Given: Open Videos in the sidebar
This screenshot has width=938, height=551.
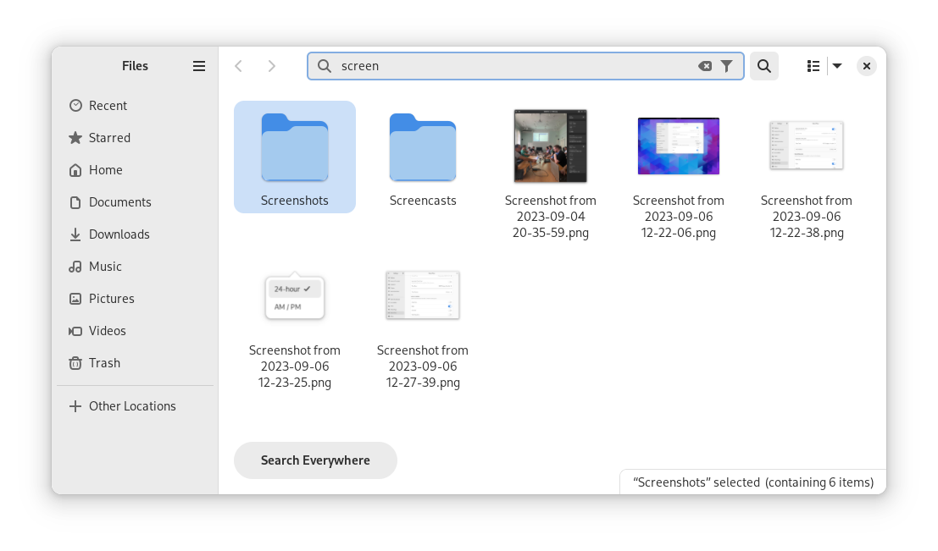Looking at the screenshot, I should (x=135, y=331).
